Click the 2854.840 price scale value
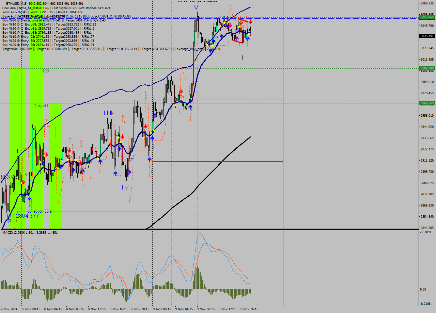The width and height of the screenshot is (436, 313). [427, 216]
